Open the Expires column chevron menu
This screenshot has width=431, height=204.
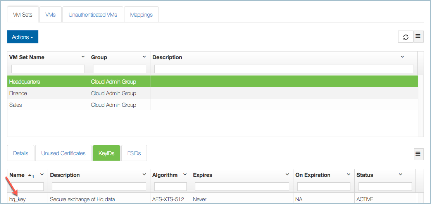[287, 175]
